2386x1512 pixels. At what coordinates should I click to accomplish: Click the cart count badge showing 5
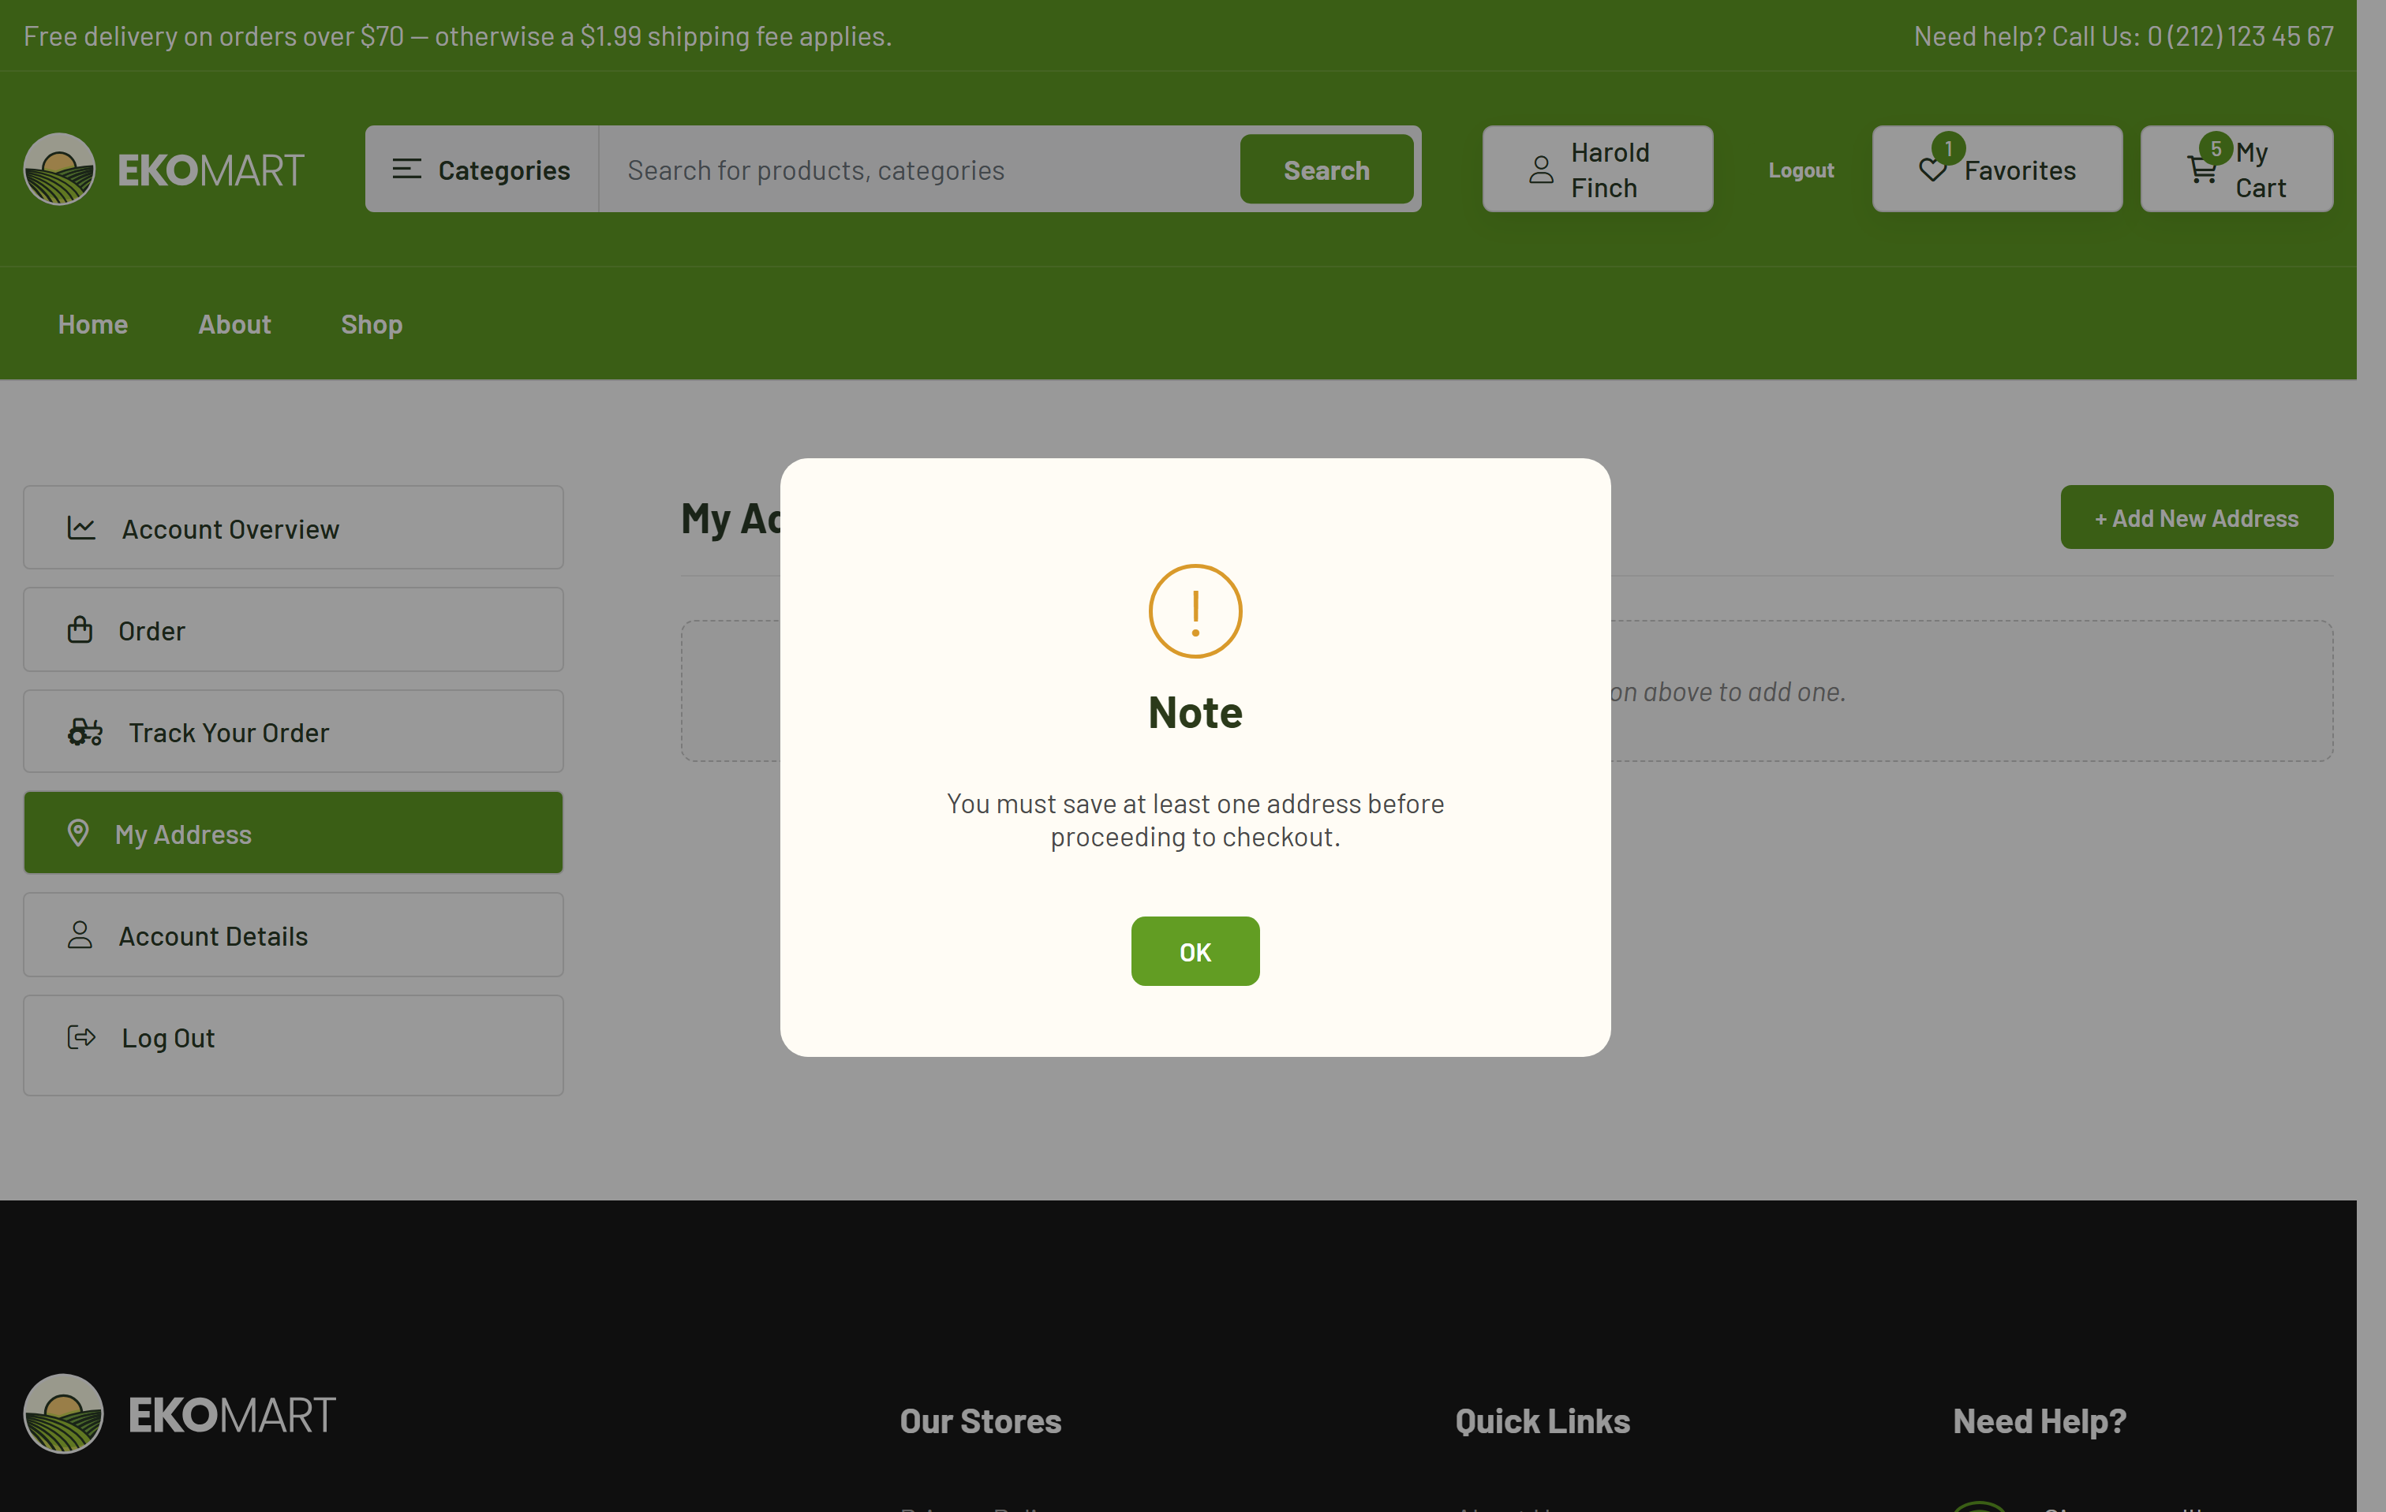coord(2216,148)
